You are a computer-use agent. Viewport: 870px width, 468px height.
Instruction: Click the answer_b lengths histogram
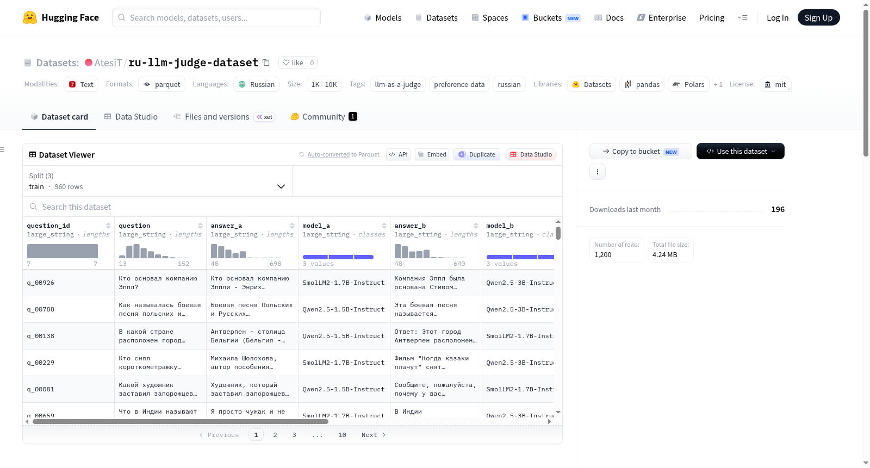tap(430, 251)
